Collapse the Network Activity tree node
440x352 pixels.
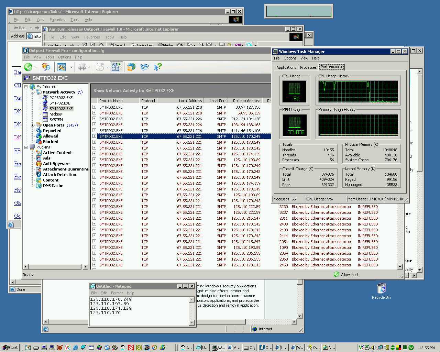[32, 92]
